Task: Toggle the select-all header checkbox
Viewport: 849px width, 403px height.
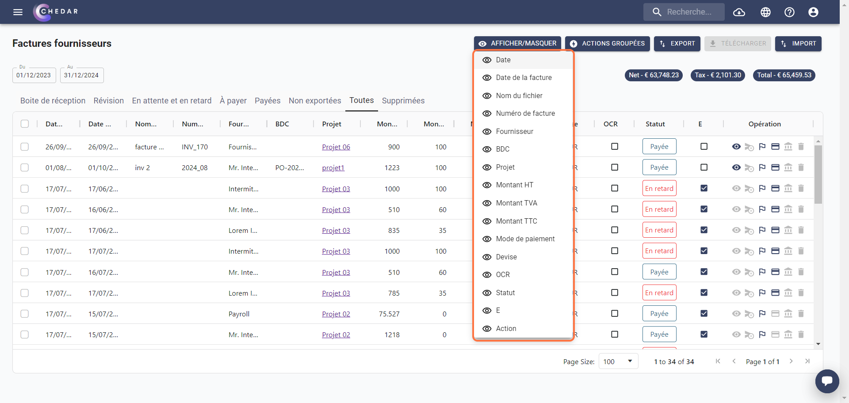Action: pyautogui.click(x=25, y=124)
